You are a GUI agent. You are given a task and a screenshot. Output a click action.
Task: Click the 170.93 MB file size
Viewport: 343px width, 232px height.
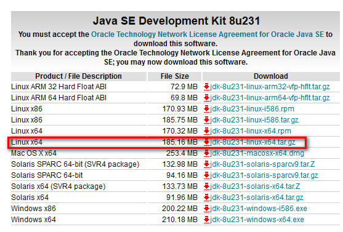pos(180,109)
